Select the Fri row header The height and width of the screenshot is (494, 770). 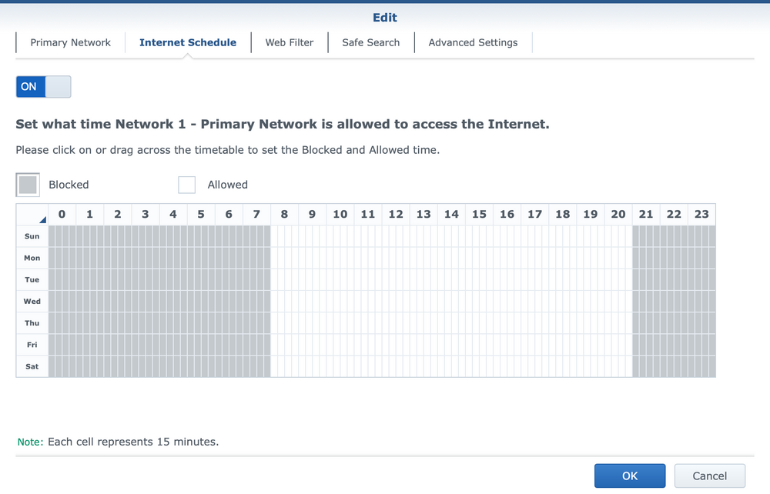pos(32,345)
